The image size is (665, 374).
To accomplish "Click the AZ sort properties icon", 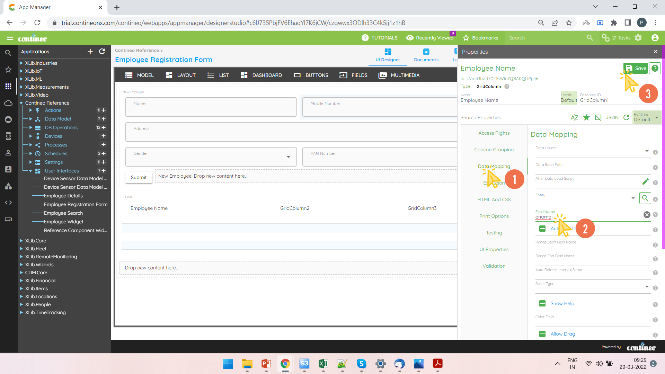I will coord(574,117).
